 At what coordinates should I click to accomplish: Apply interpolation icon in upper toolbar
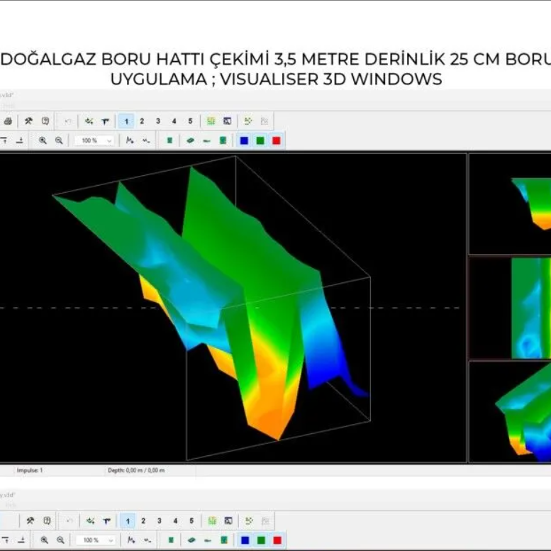pyautogui.click(x=89, y=121)
